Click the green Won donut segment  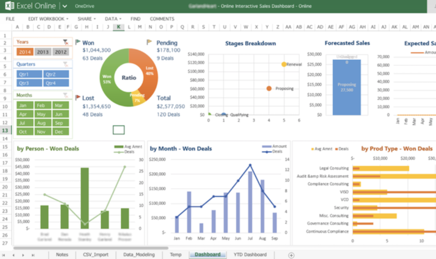click(107, 79)
